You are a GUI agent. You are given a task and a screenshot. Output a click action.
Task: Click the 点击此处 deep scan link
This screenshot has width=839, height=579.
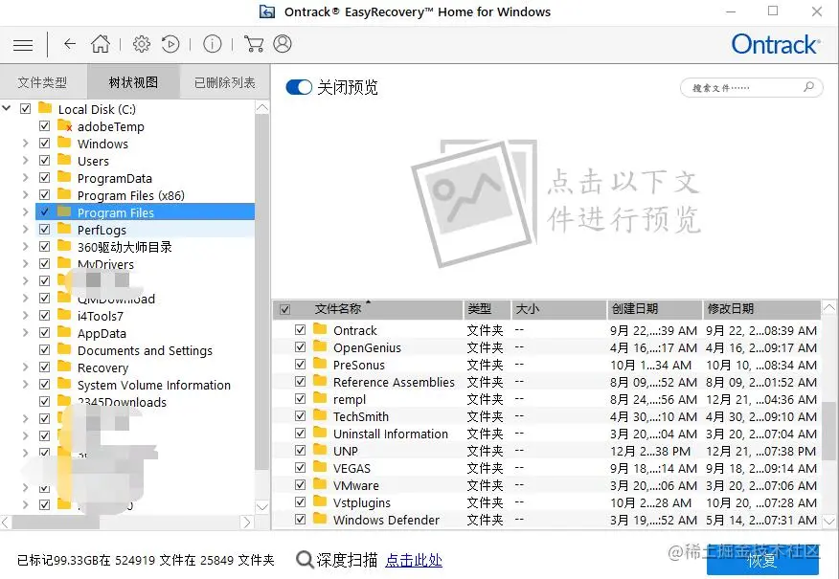point(414,560)
